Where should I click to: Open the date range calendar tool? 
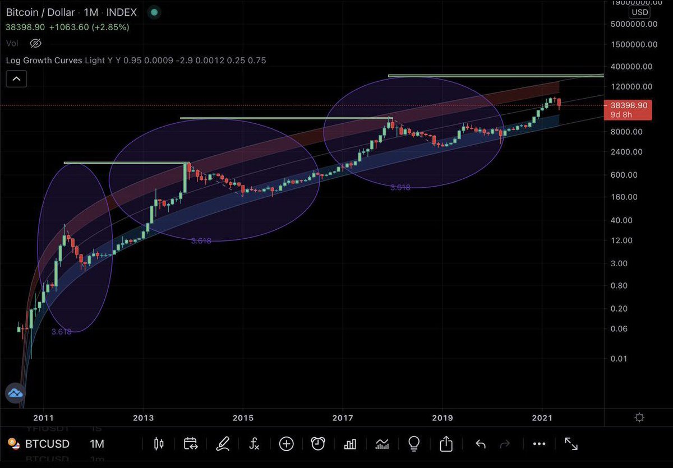[x=191, y=444]
